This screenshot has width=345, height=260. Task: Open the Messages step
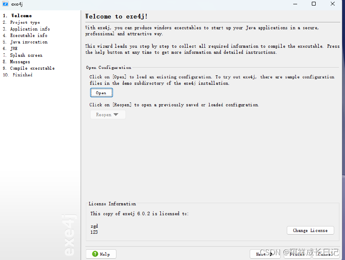pos(16,62)
